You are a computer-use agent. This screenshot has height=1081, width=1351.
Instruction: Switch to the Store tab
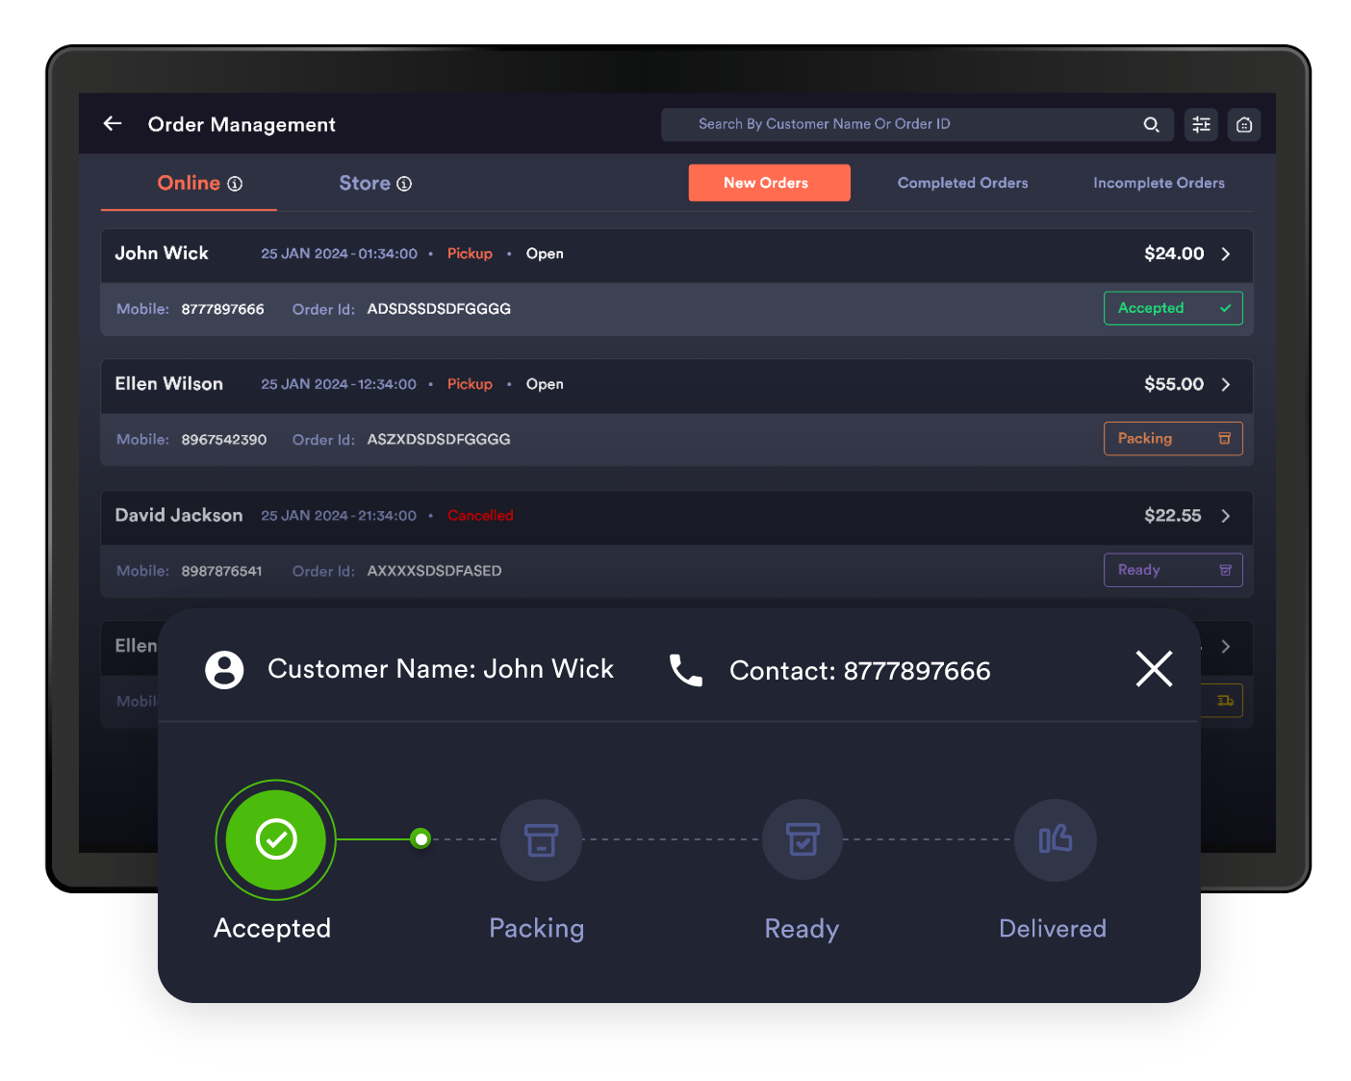click(x=365, y=183)
